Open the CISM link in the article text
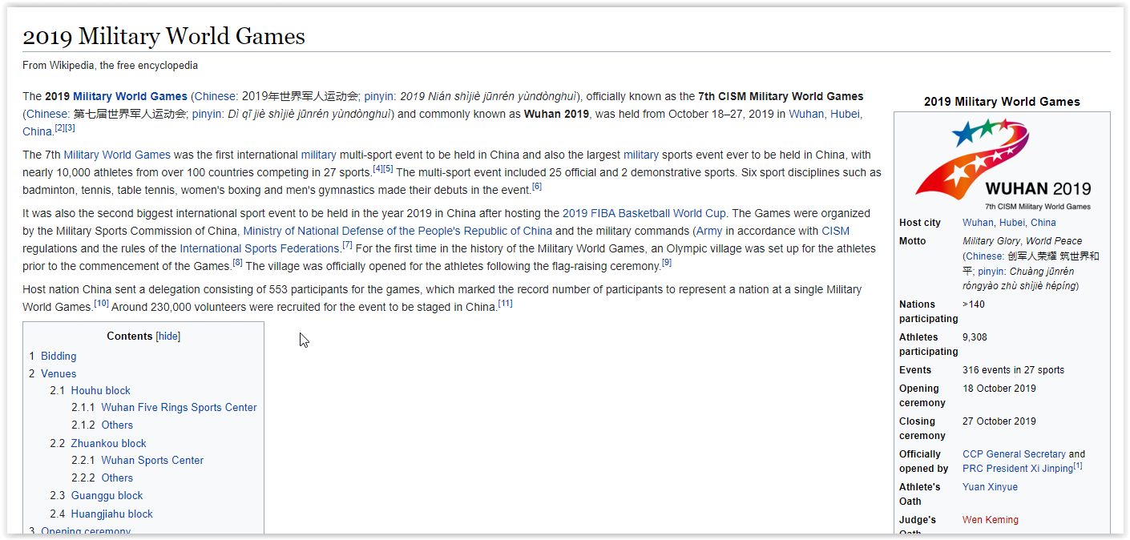This screenshot has height=540, width=1130. coord(835,231)
